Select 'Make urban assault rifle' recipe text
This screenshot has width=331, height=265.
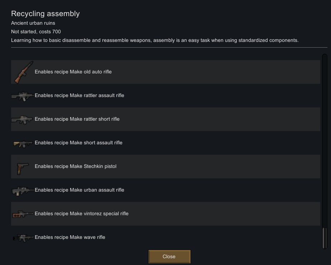tap(97, 190)
